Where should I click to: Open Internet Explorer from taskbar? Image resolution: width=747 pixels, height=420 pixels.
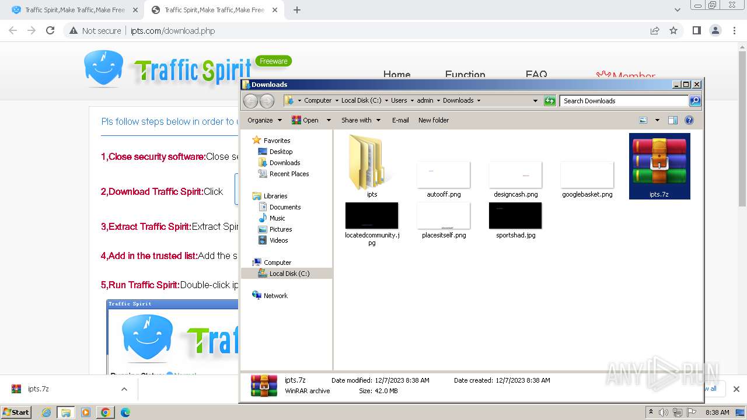coord(47,412)
